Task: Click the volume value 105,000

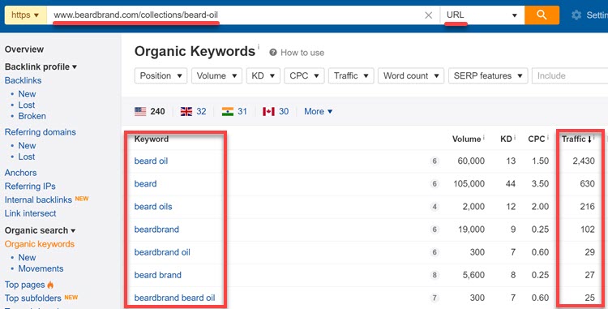Action: click(469, 184)
